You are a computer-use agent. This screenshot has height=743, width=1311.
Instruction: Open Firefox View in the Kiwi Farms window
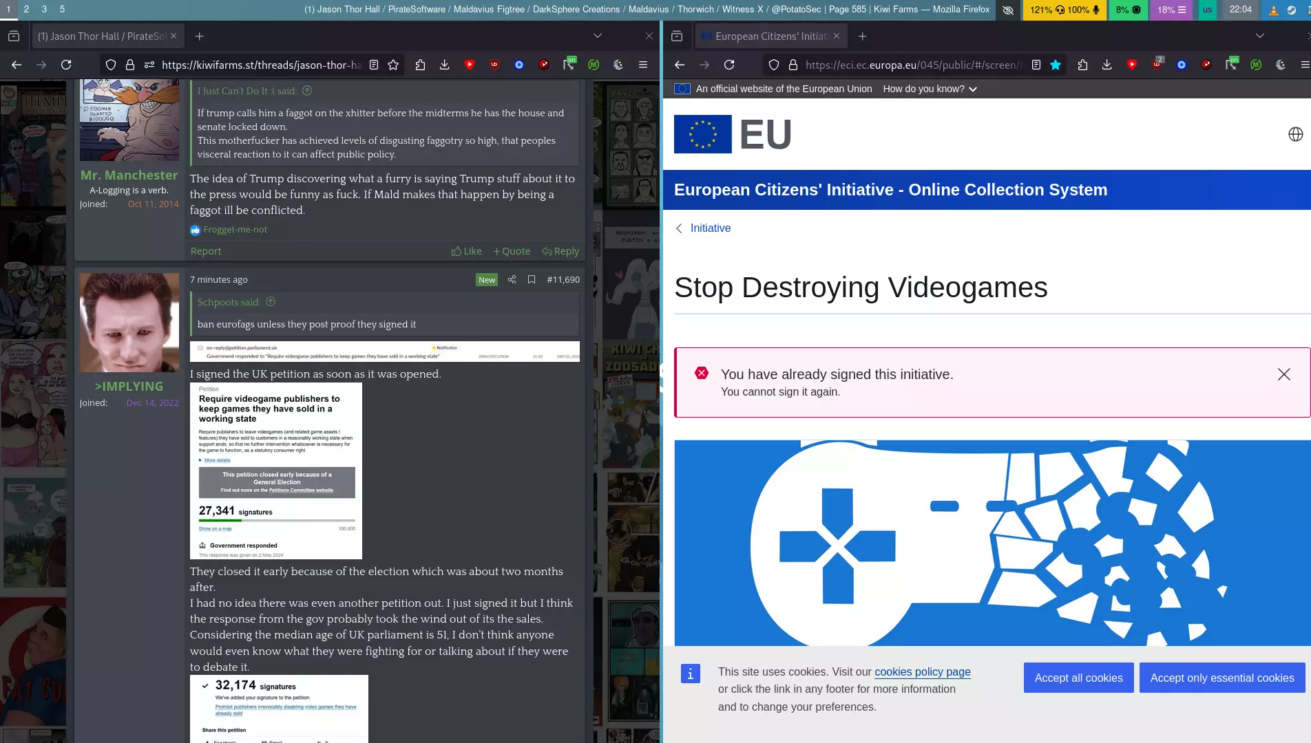(14, 36)
